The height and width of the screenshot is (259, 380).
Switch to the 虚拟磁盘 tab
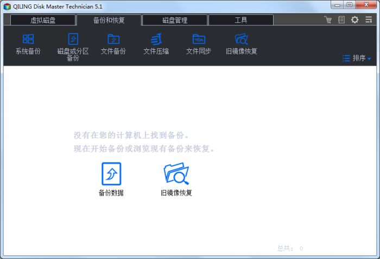[x=43, y=20]
